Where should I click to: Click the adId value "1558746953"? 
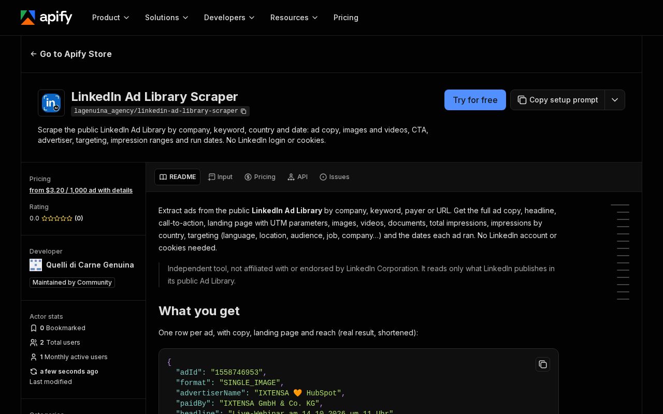pos(237,373)
